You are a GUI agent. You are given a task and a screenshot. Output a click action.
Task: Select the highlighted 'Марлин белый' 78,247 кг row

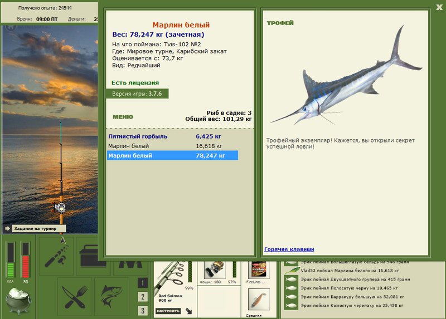[x=172, y=156]
